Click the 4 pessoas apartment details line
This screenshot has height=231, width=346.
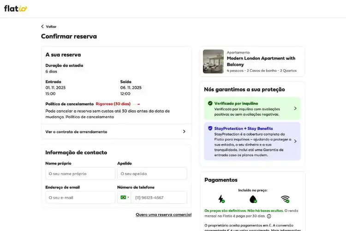(x=262, y=71)
